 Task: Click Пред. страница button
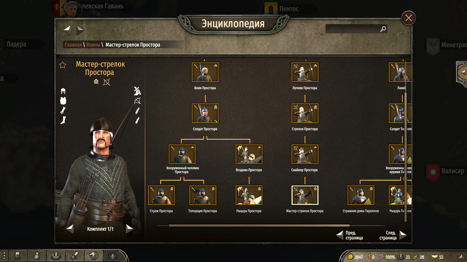click(350, 235)
